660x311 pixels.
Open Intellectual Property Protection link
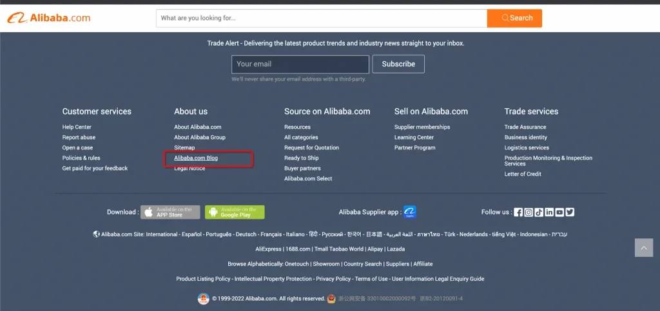(273, 279)
